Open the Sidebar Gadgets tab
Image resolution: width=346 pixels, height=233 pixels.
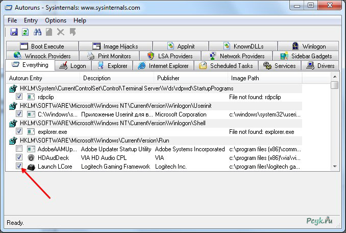[x=306, y=56]
